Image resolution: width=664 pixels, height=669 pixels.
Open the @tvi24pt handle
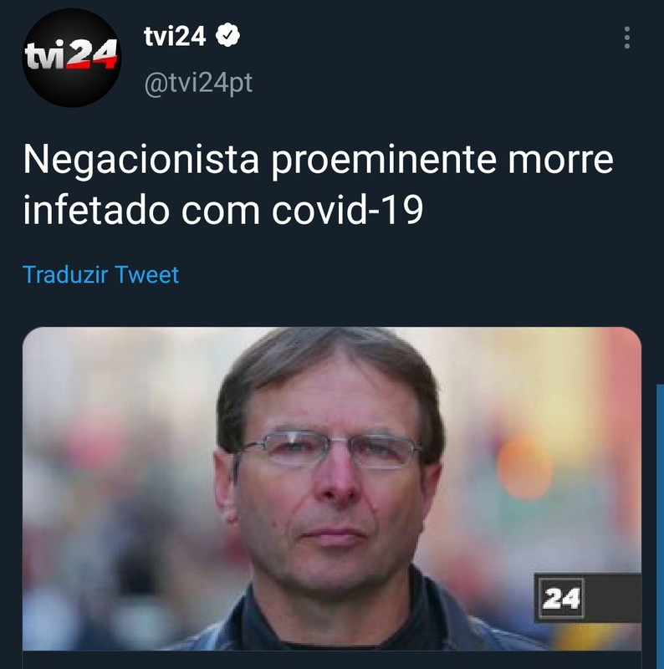[x=198, y=83]
